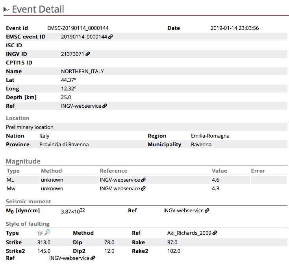
Task: Click strike value 313.0
Action: pos(44,242)
